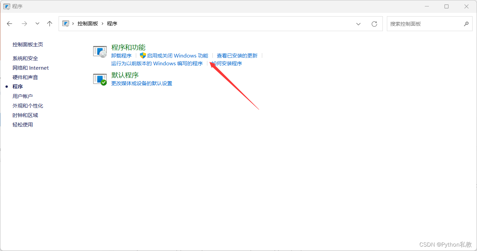Open 启用或关闭 Windows 功能
The height and width of the screenshot is (251, 477).
click(178, 56)
